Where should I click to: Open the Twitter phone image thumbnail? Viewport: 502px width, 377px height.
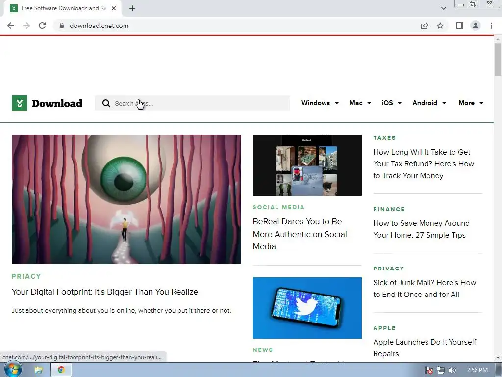[307, 308]
